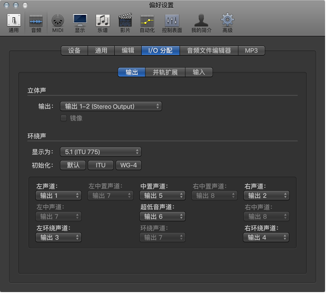Screen dimensions: 326x293
Task: Click the ITU initialize button
Action: (x=101, y=165)
